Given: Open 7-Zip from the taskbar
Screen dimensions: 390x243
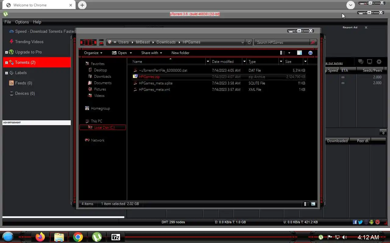Looking at the screenshot, I should (116, 237).
